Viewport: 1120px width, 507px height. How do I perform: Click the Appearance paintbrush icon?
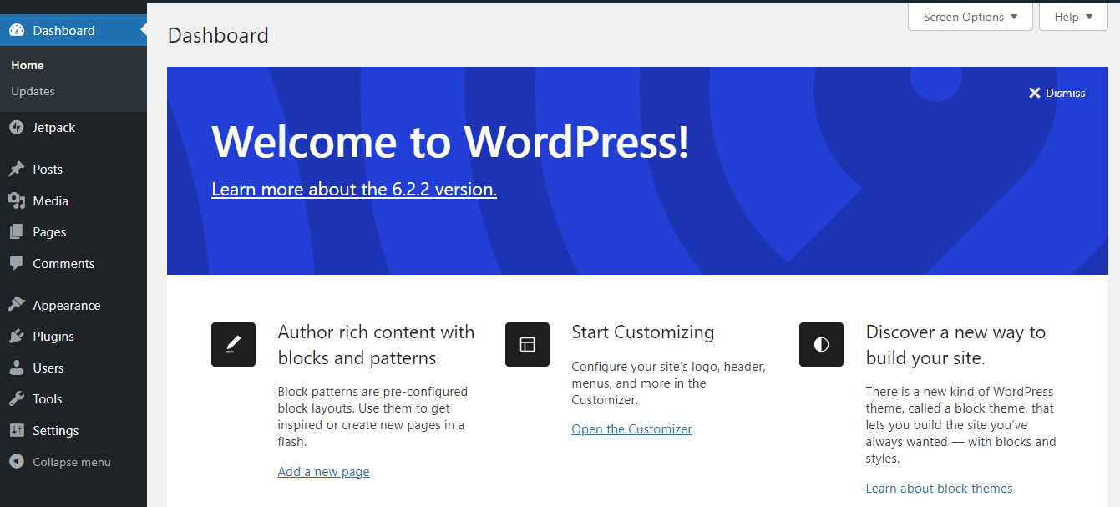tap(17, 305)
